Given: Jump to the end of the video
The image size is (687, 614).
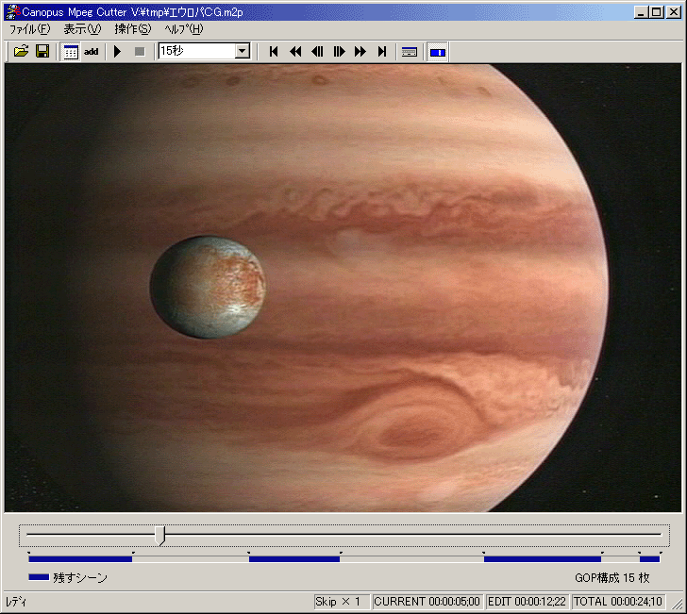Looking at the screenshot, I should point(382,52).
